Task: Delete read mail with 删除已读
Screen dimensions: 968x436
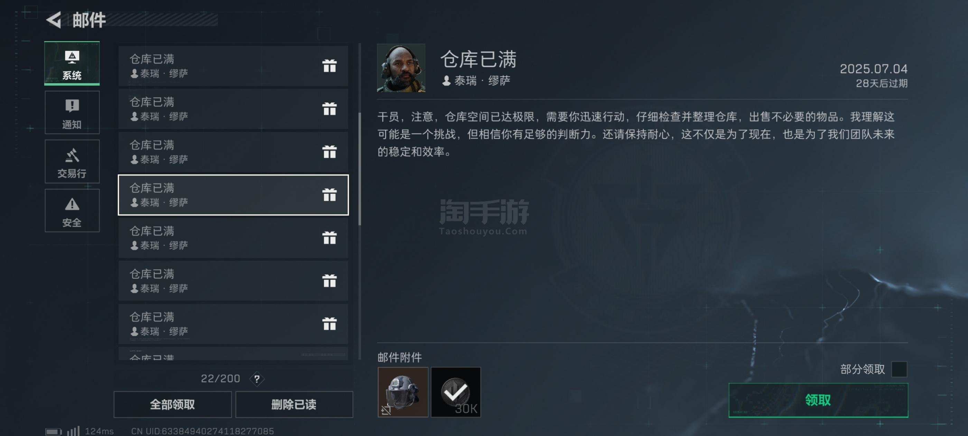Action: pos(294,405)
